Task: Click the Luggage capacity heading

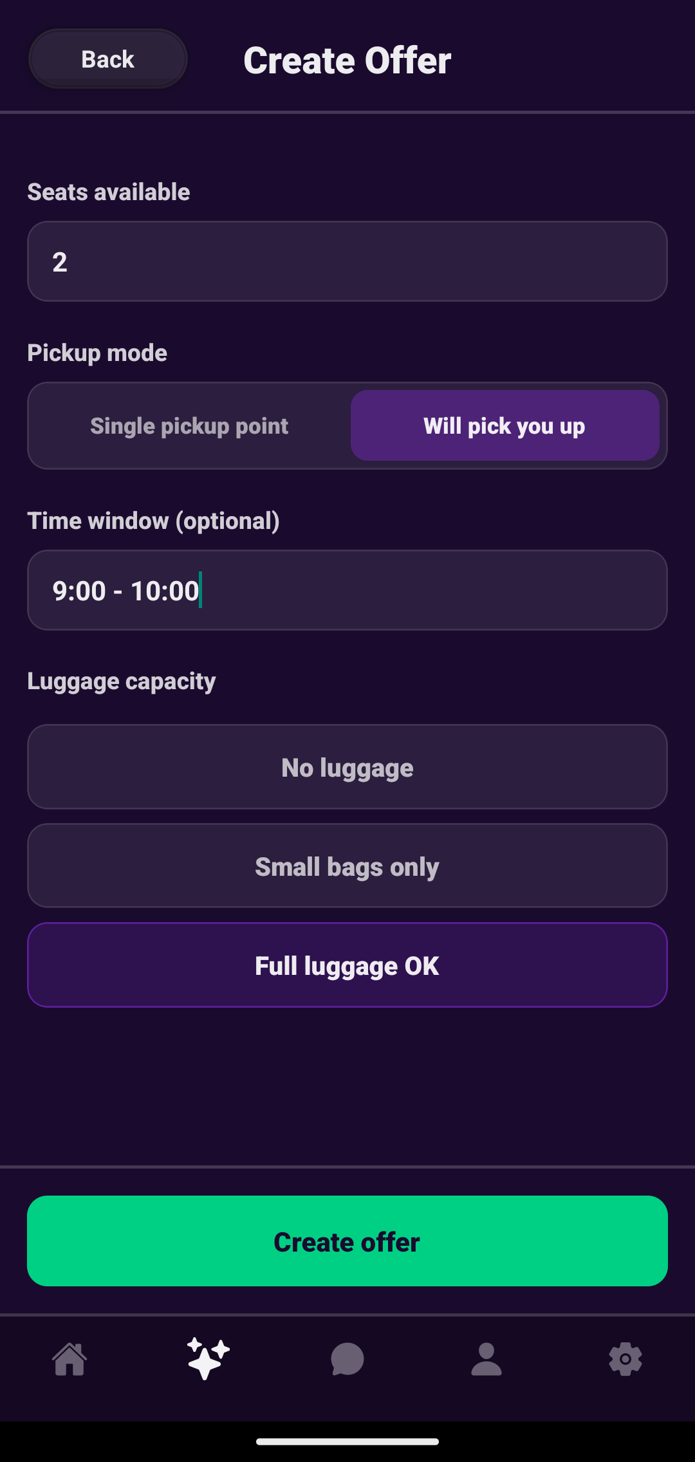Action: pos(122,681)
